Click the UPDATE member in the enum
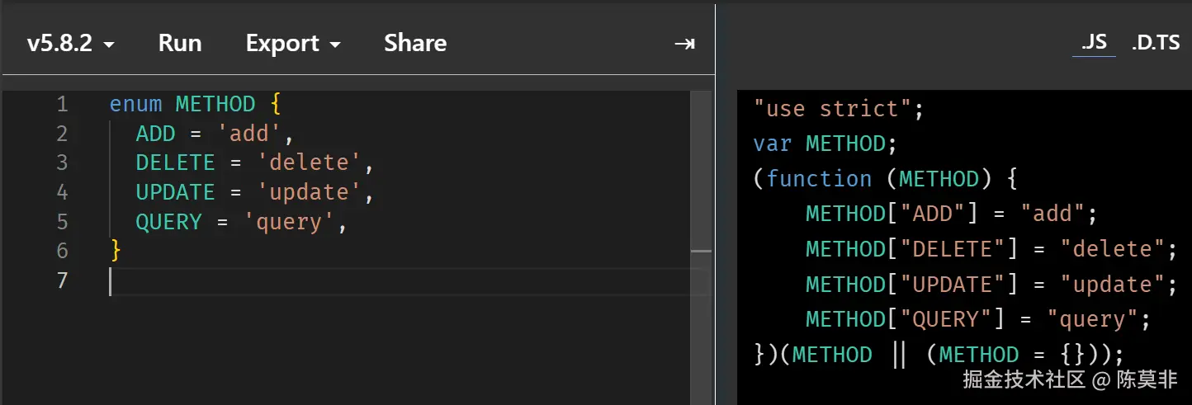Image resolution: width=1192 pixels, height=405 pixels. coord(175,192)
